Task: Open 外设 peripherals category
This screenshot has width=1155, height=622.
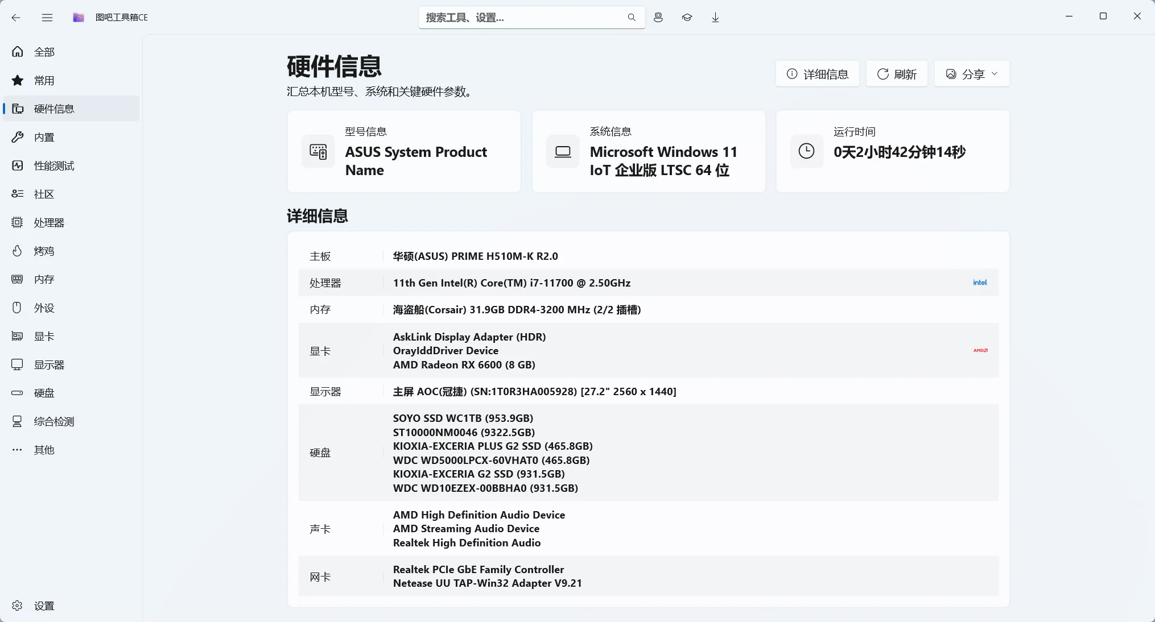Action: click(71, 308)
